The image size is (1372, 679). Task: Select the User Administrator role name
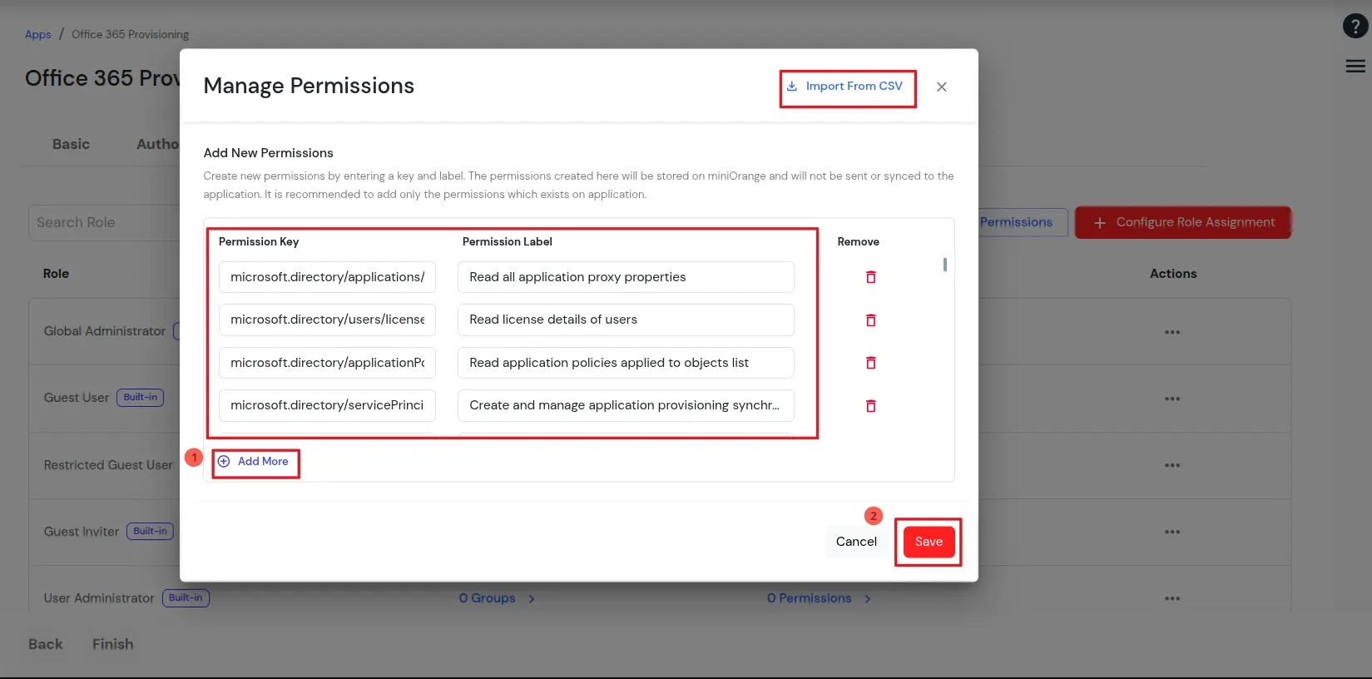pos(99,598)
